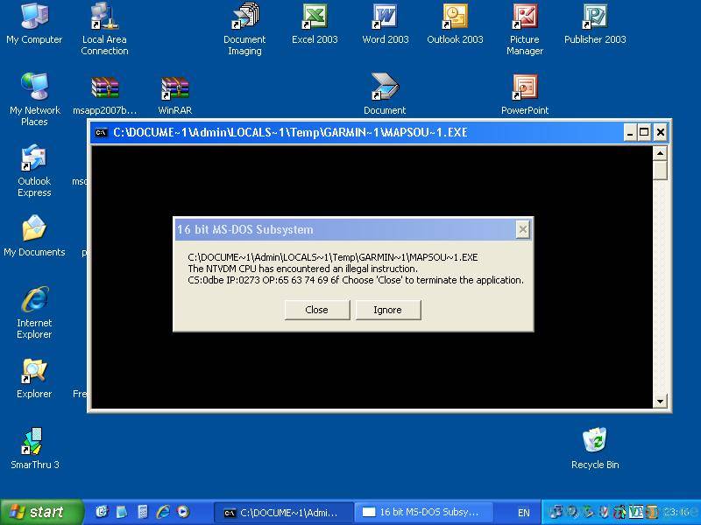The width and height of the screenshot is (701, 525).
Task: Open the My Computer desktop icon
Action: 34,24
